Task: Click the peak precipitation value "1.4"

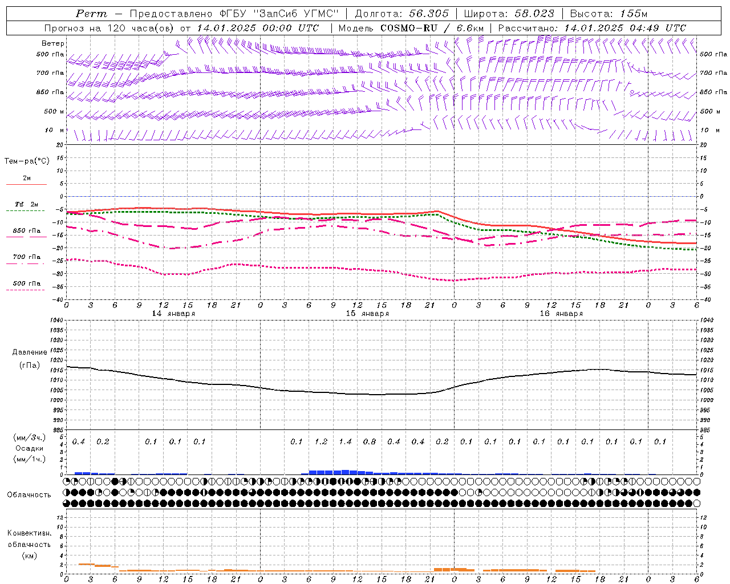Action: [x=345, y=442]
